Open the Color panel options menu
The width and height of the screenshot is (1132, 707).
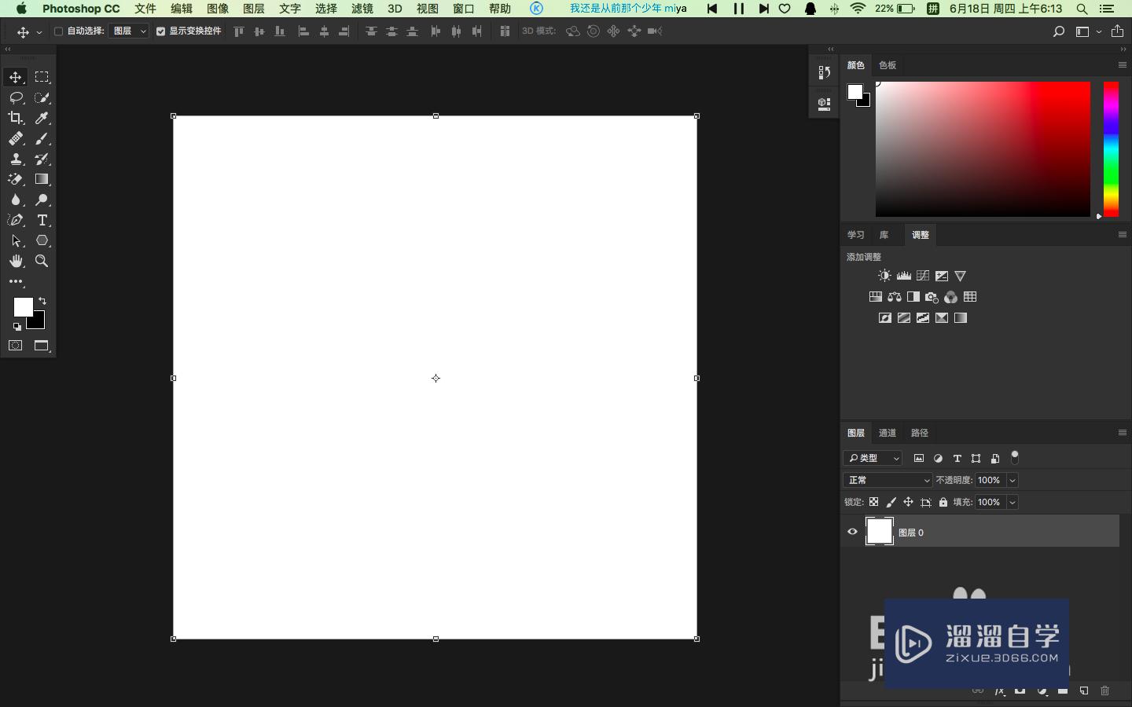click(x=1122, y=65)
